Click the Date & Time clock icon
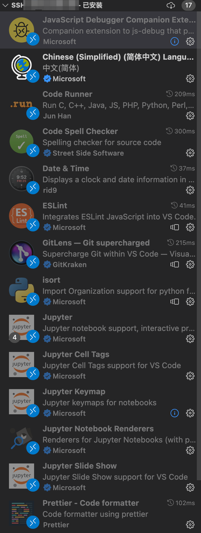Viewport: 201px width, 533px height. point(22,178)
